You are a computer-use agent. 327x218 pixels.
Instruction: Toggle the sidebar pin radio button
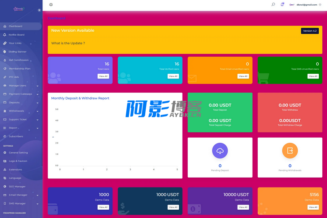(x=39, y=10)
